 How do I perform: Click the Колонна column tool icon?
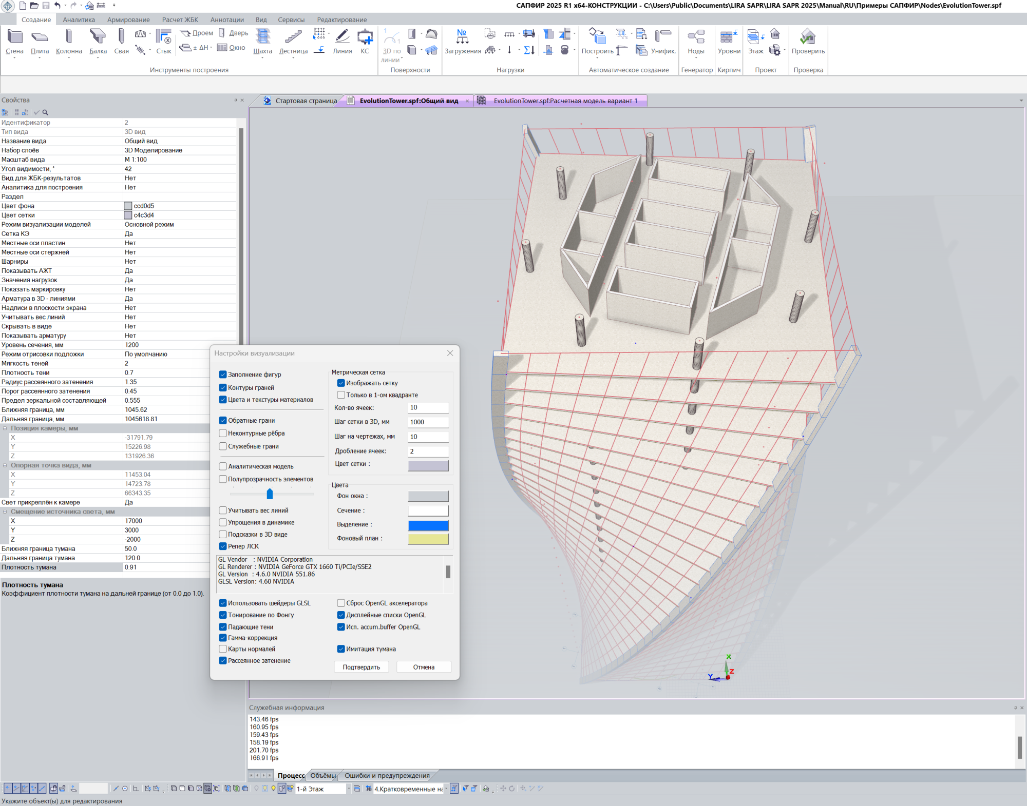click(x=69, y=37)
